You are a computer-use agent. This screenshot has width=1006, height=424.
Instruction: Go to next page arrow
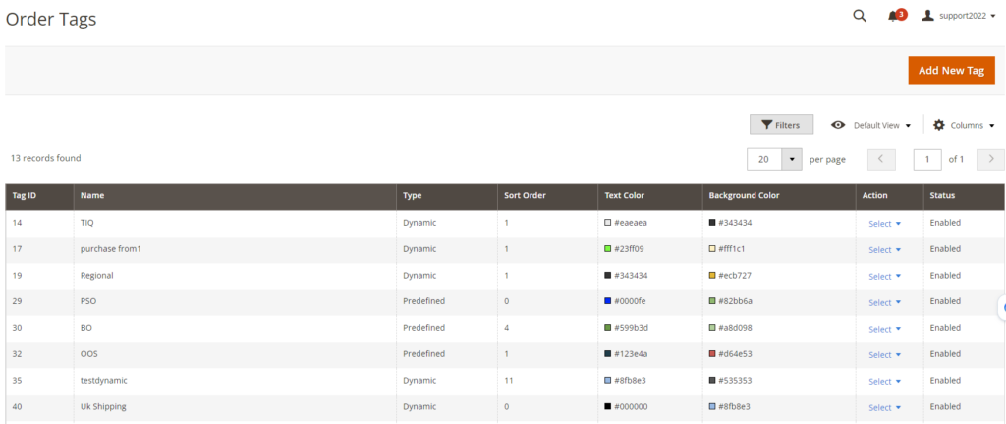click(991, 159)
